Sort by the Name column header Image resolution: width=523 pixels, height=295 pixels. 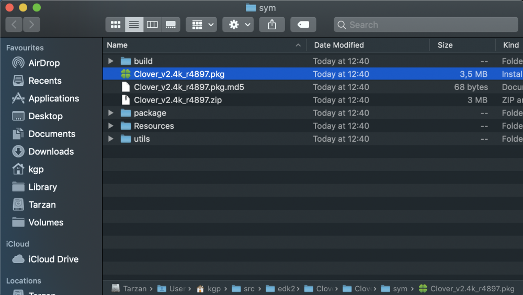(204, 45)
